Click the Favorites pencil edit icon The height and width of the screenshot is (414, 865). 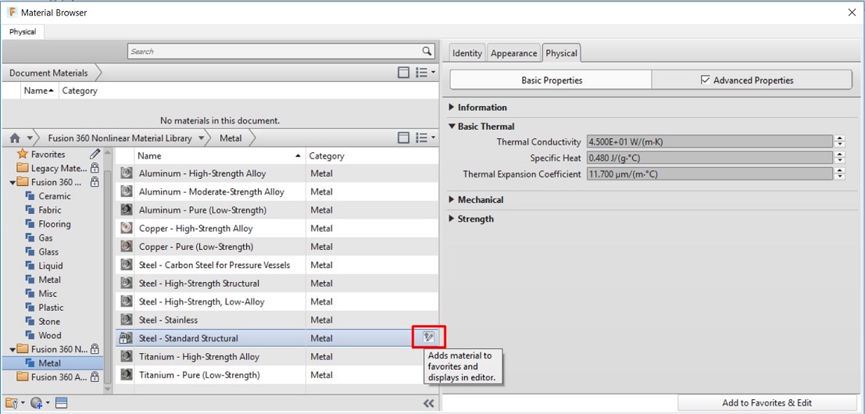[x=95, y=155]
